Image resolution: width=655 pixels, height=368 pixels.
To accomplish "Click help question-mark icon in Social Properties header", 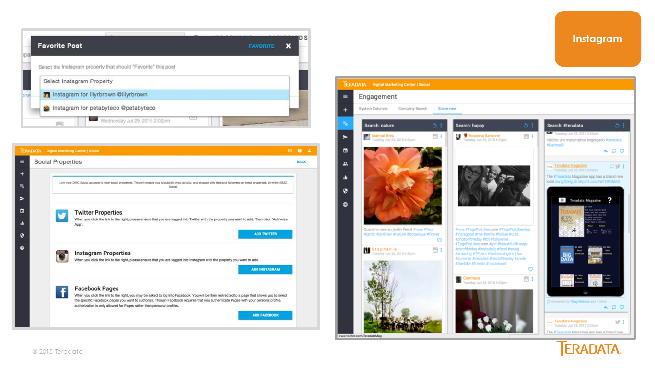I will tap(300, 150).
